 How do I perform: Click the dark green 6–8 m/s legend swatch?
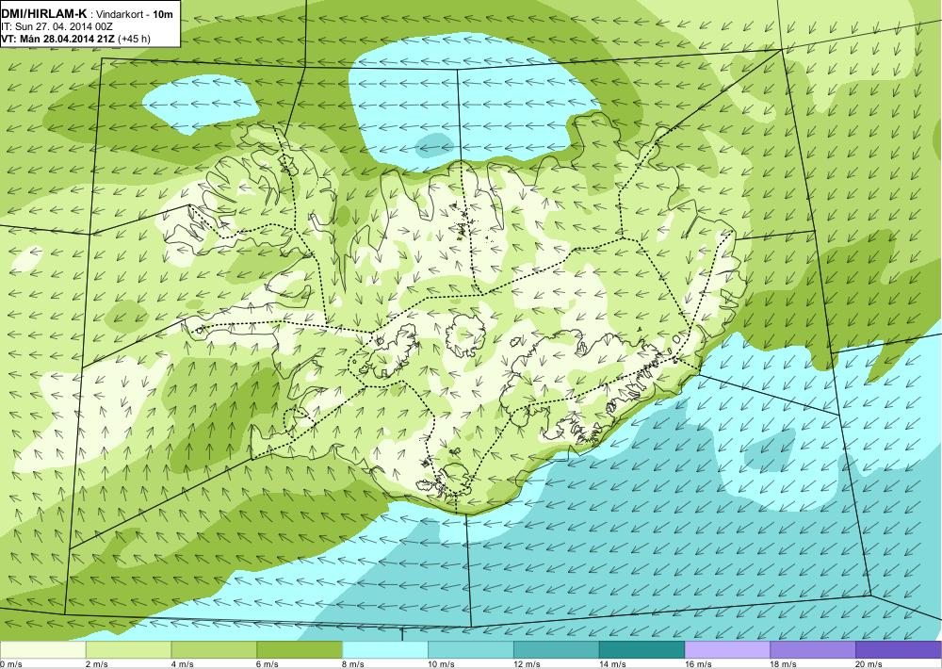(x=300, y=650)
